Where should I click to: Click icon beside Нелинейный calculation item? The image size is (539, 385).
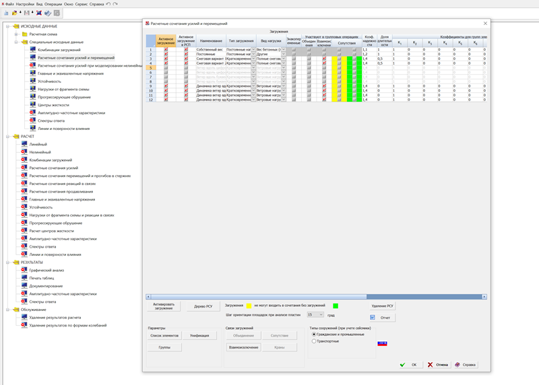(24, 152)
